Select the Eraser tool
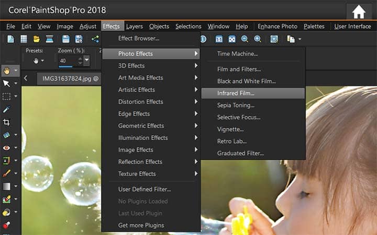377x235 pixels. click(x=6, y=199)
